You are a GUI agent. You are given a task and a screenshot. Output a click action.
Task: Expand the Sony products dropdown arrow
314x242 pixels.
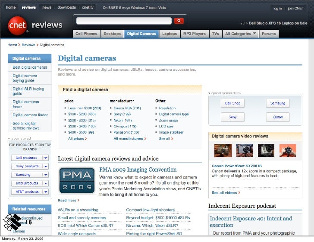pyautogui.click(x=46, y=166)
